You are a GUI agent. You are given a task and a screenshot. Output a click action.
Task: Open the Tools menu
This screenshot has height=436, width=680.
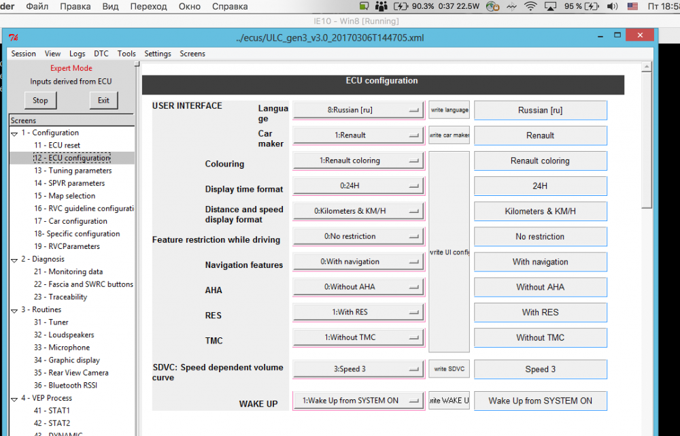click(x=126, y=53)
